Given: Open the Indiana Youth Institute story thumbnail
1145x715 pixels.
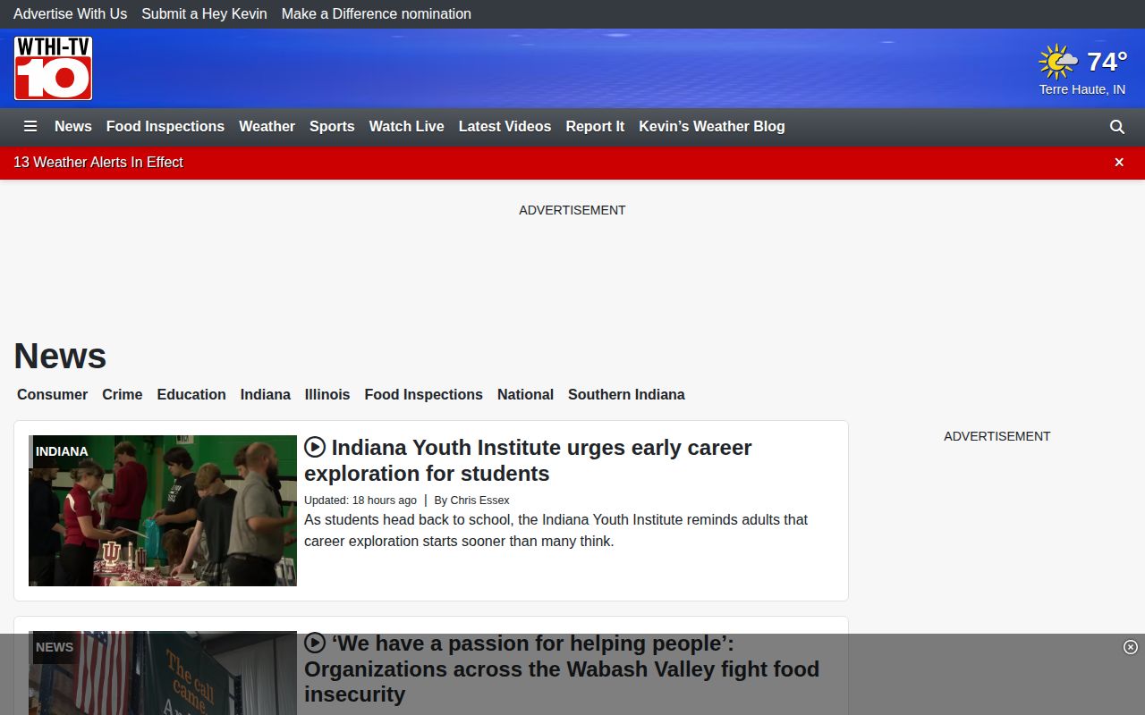Looking at the screenshot, I should pyautogui.click(x=163, y=510).
